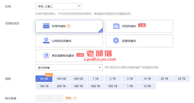194x103 pixels.
Task: Click the 规格 field label
Action: 8,79
